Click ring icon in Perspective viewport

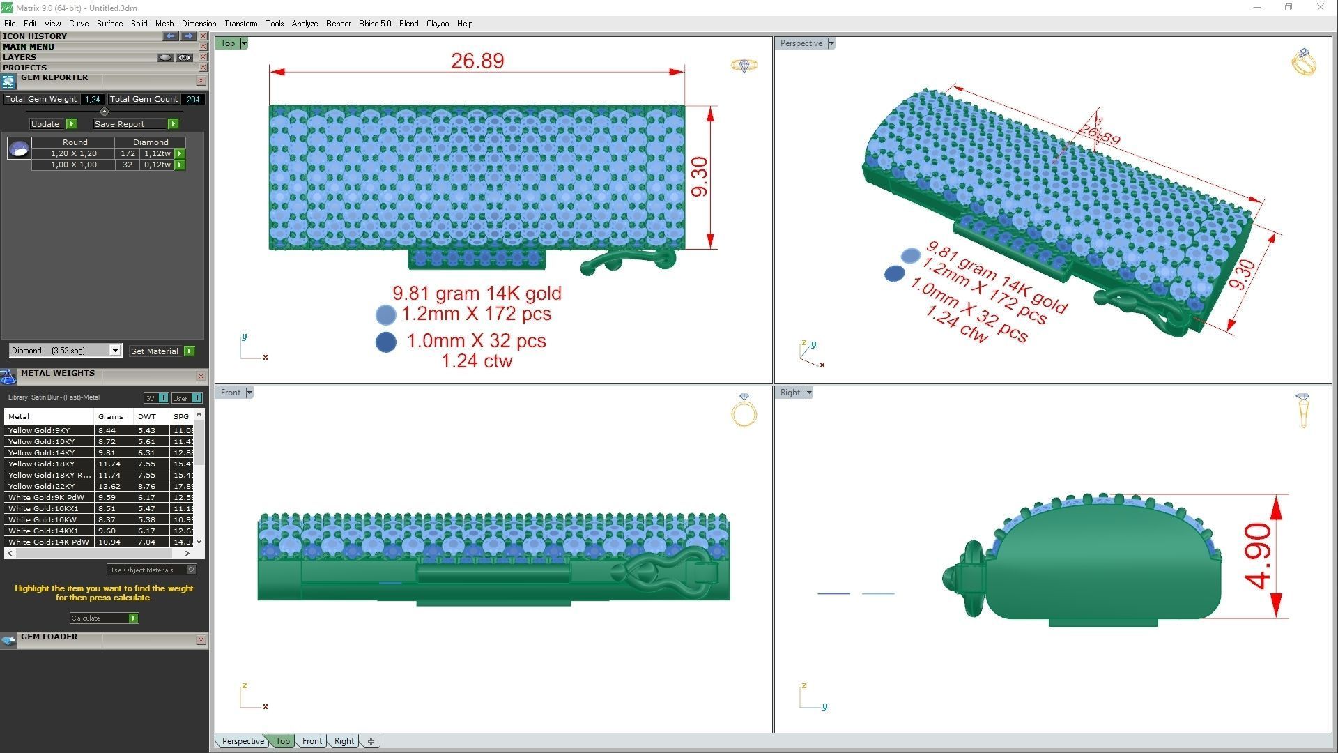tap(1303, 63)
